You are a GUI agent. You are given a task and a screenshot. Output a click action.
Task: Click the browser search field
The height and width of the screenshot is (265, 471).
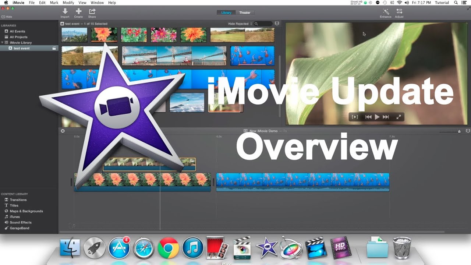pos(263,24)
